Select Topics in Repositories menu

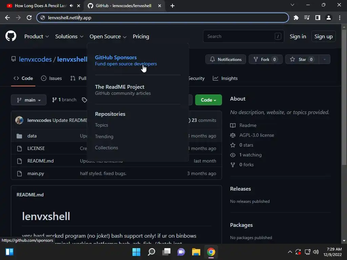tap(102, 125)
